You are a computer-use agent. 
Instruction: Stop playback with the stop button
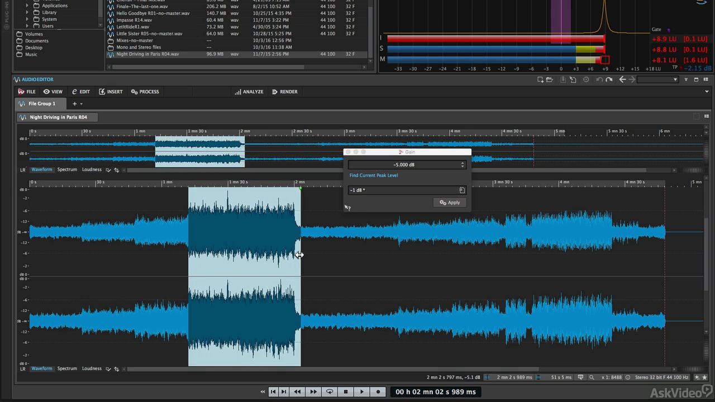pos(346,392)
